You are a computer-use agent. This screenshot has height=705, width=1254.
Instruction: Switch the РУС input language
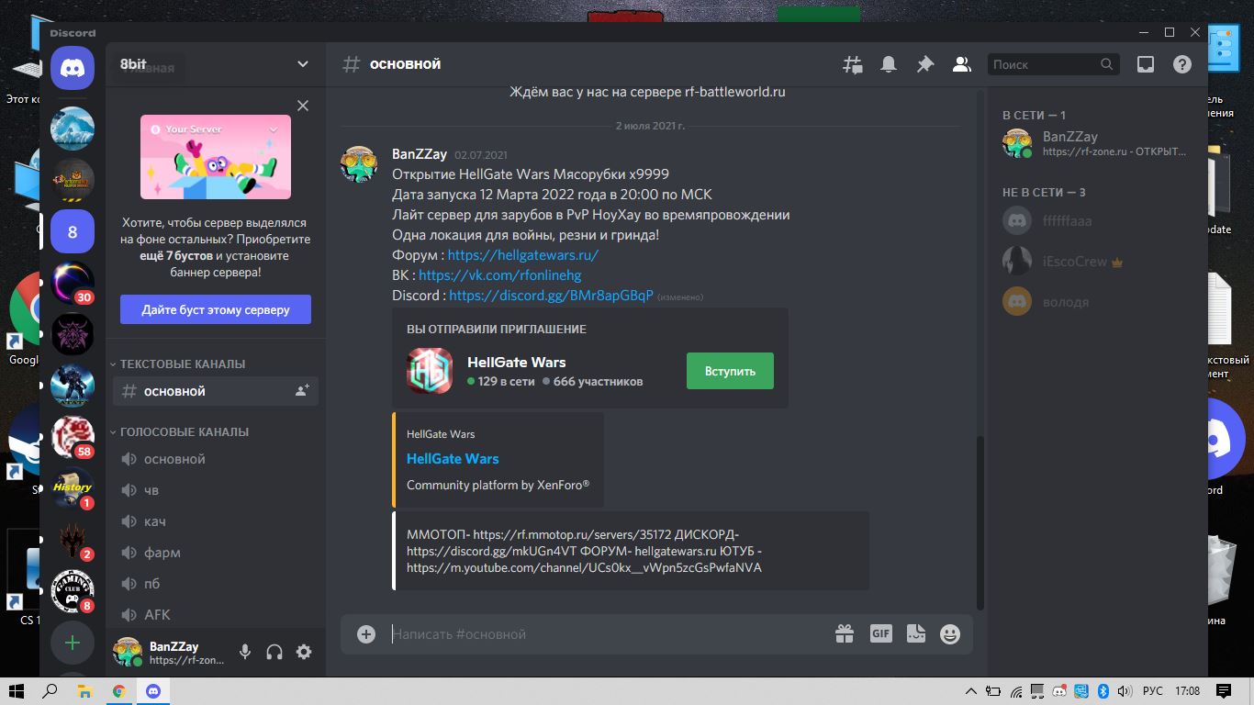click(x=1152, y=690)
